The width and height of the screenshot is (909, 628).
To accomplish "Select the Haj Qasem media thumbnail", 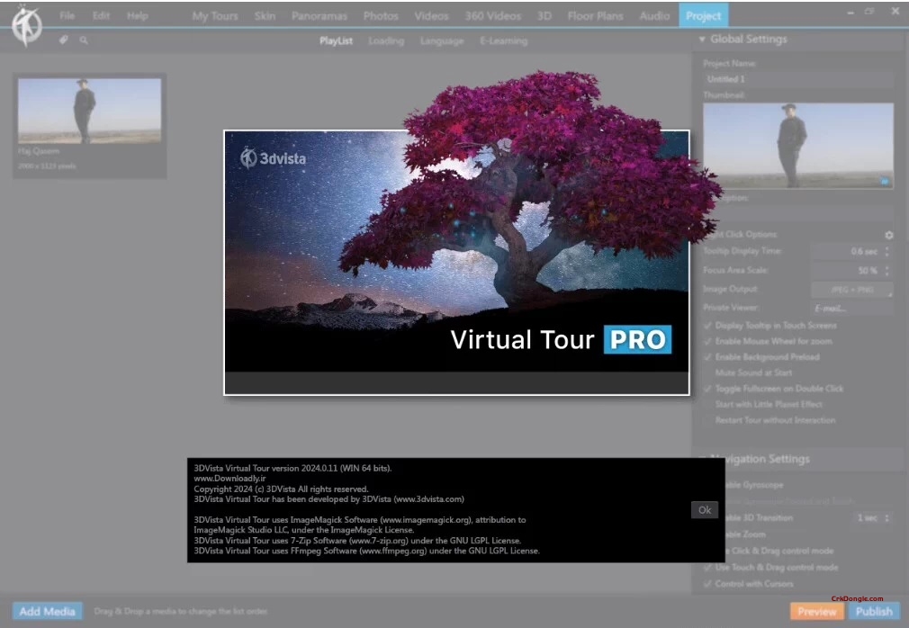I will point(89,110).
